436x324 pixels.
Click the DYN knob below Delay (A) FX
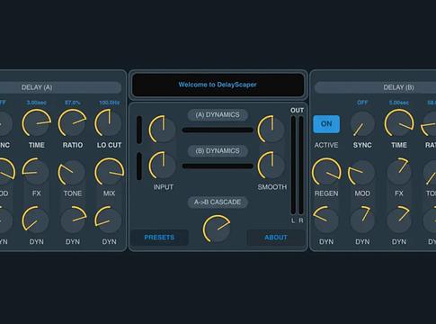[36, 220]
